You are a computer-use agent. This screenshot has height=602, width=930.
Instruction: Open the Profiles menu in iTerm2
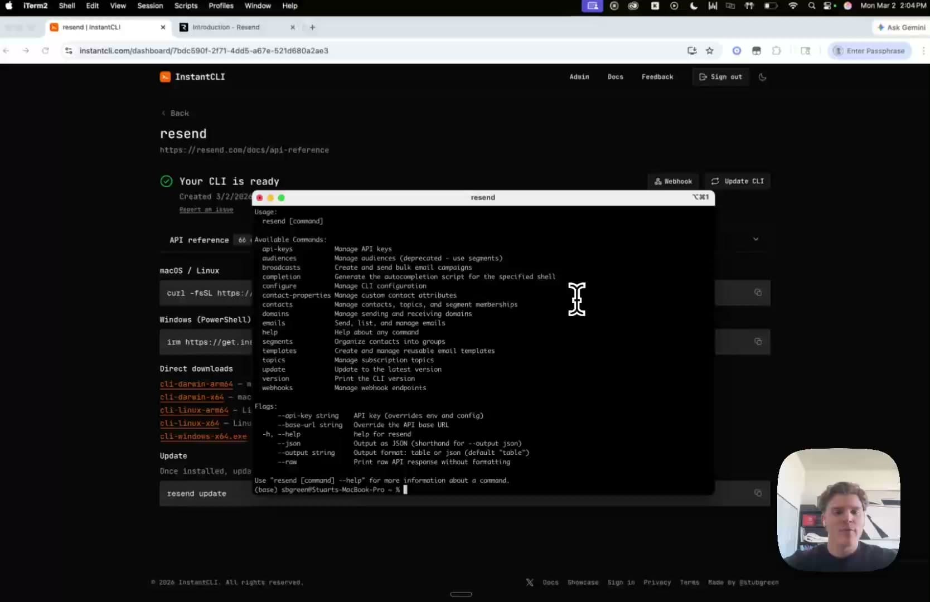(221, 6)
